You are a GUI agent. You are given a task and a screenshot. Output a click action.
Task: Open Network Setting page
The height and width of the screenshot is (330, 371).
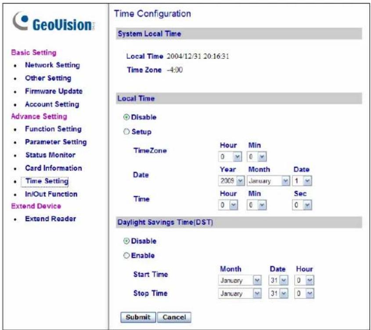52,65
